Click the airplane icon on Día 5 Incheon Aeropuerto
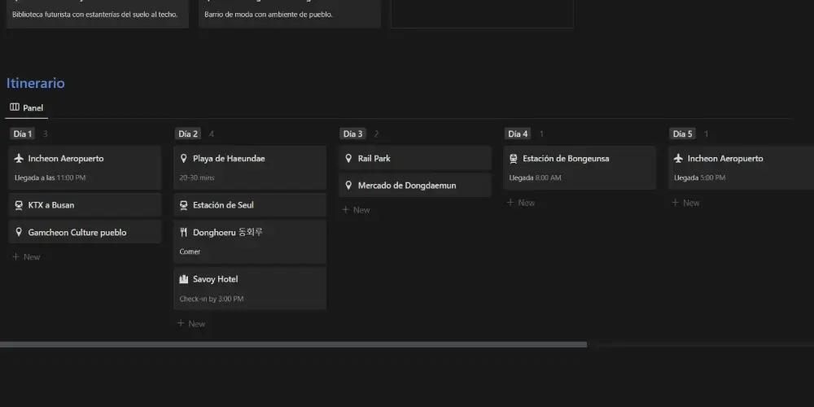 pyautogui.click(x=678, y=159)
